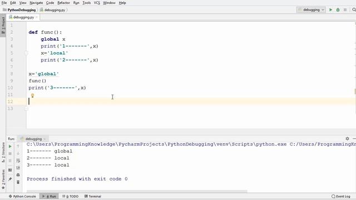Viewport: 356px width, 200px height.
Task: Click print('3-------',x) on line 10
Action: coord(57,88)
